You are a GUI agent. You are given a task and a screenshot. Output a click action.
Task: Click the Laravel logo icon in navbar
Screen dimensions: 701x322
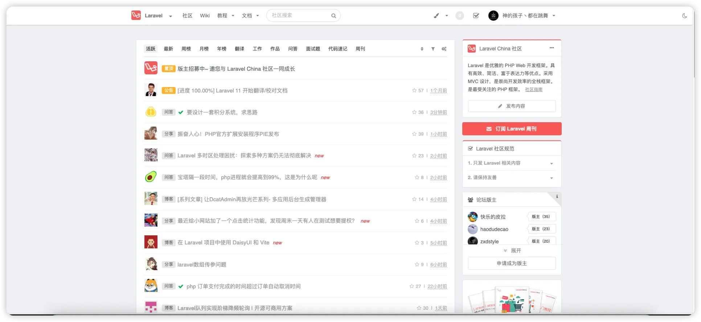[x=136, y=15]
